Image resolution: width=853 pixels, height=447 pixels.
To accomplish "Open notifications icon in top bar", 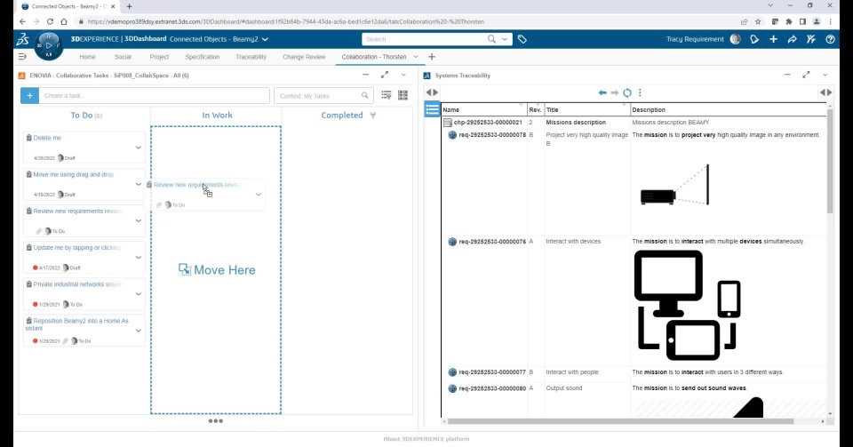I will [x=754, y=39].
